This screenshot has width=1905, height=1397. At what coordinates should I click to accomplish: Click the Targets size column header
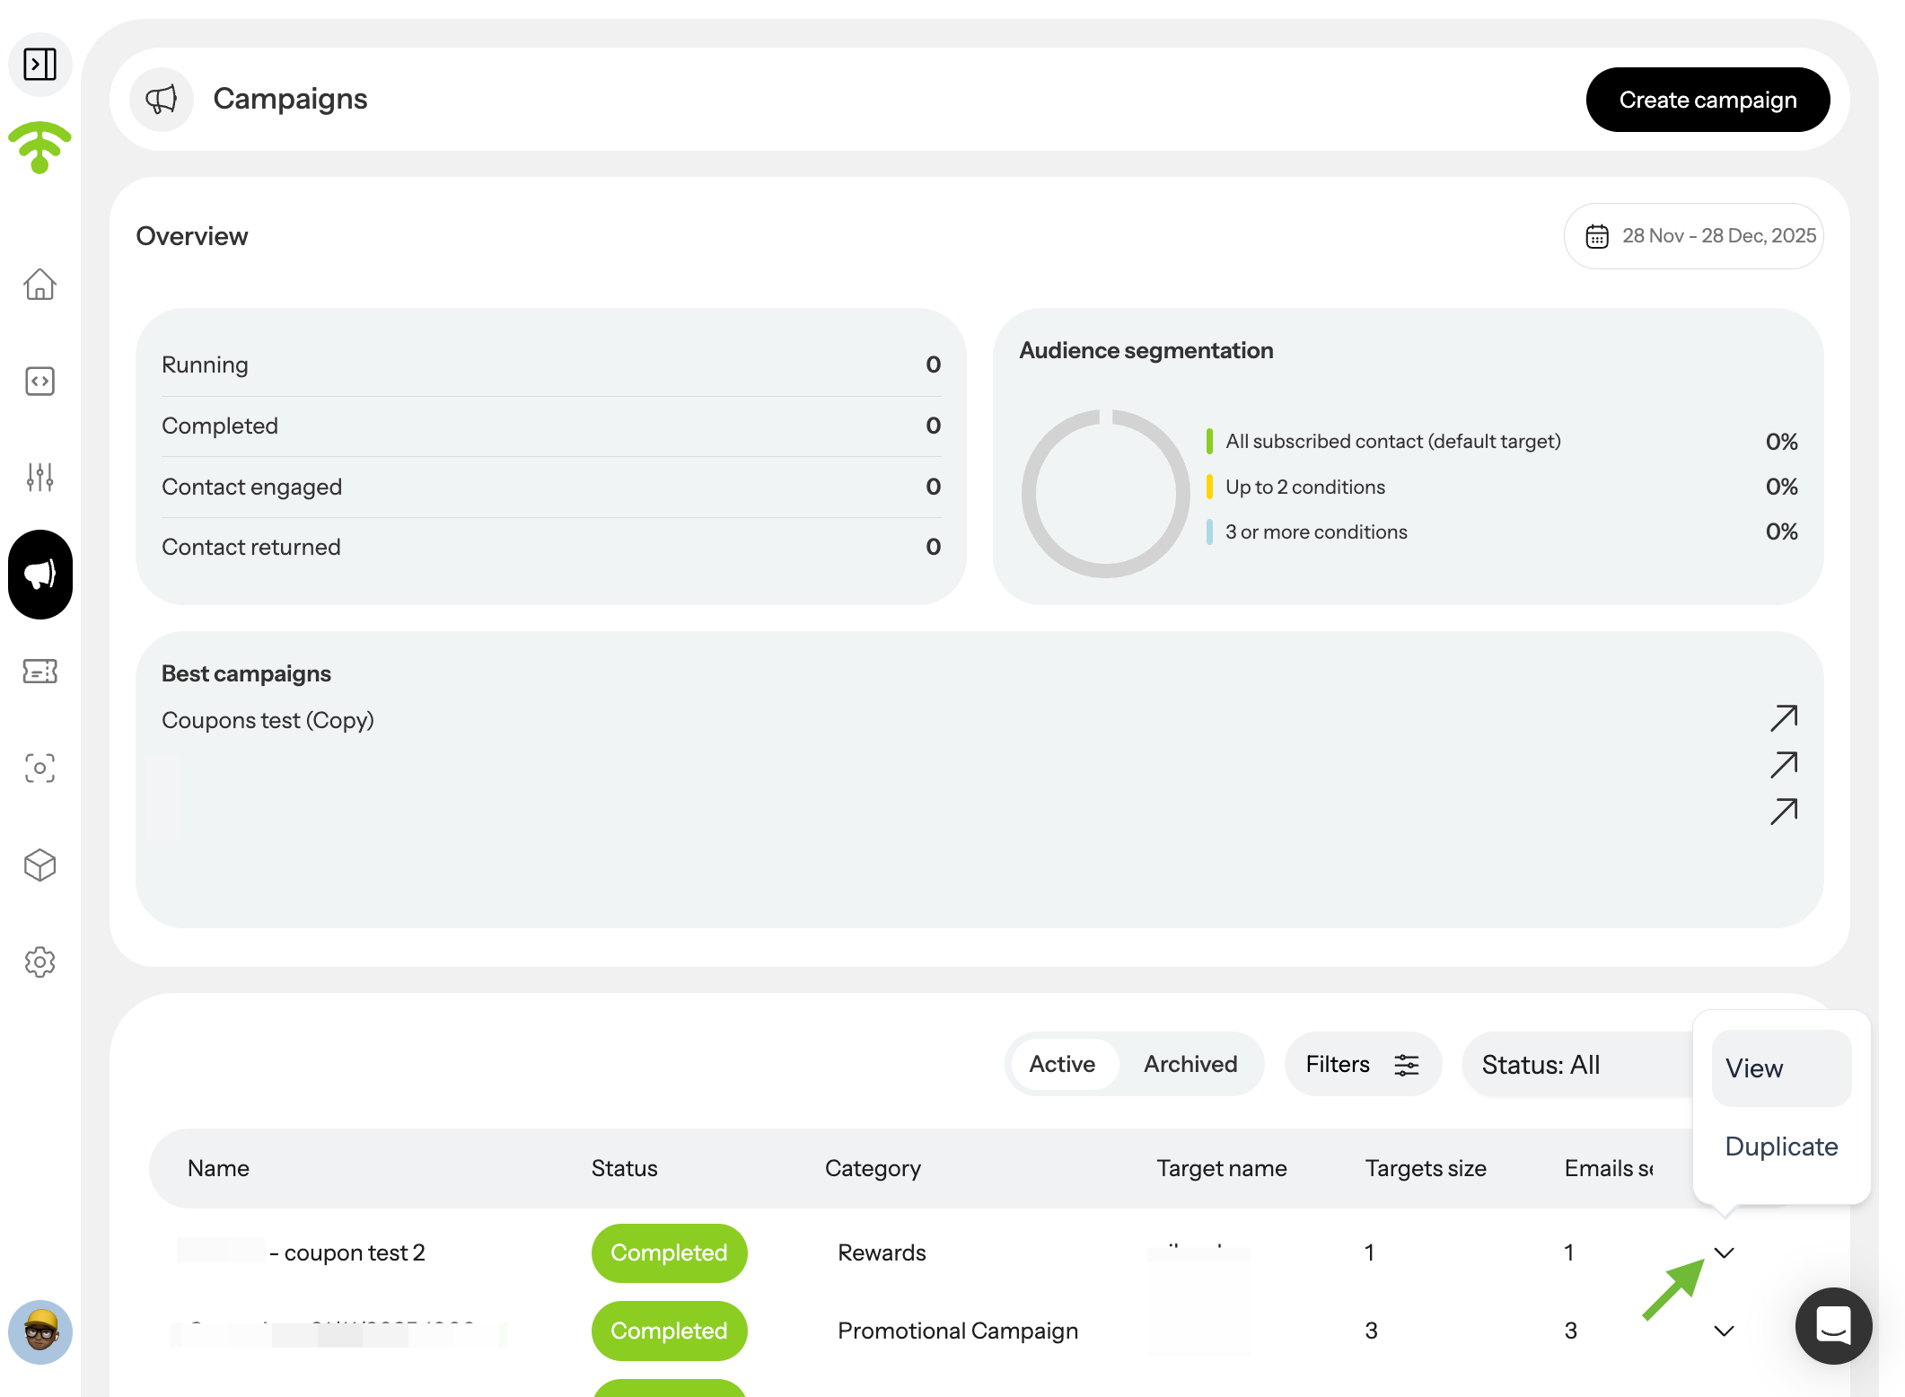1425,1168
